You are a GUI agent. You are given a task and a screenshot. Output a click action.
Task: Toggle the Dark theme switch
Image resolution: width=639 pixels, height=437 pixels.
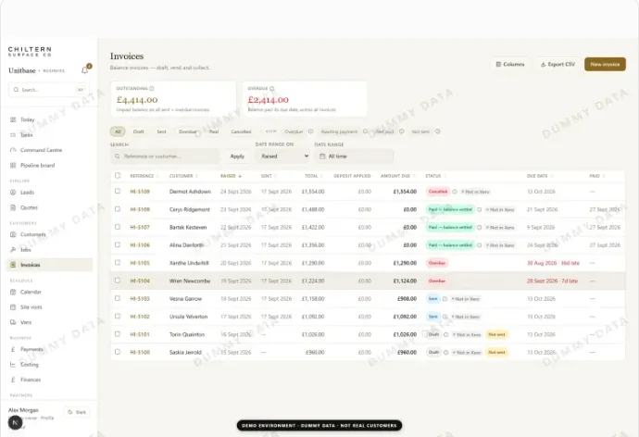point(77,412)
